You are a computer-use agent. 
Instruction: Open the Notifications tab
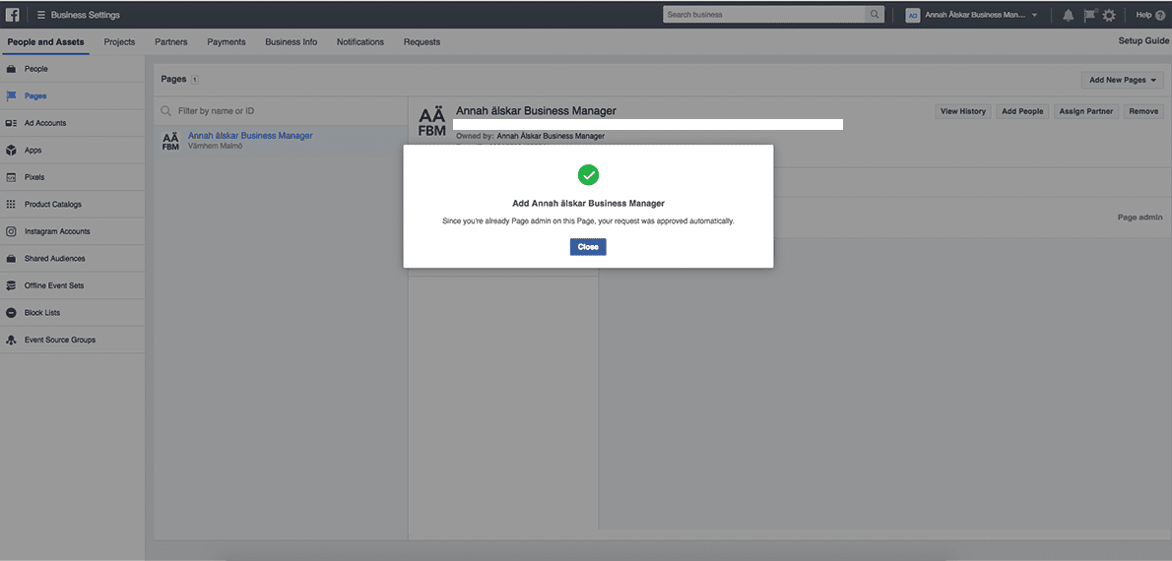359,42
